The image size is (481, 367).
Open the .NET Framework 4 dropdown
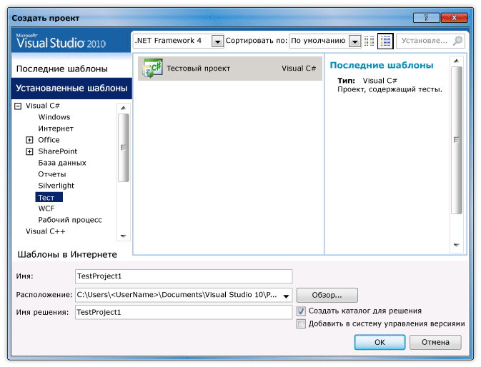(x=217, y=41)
